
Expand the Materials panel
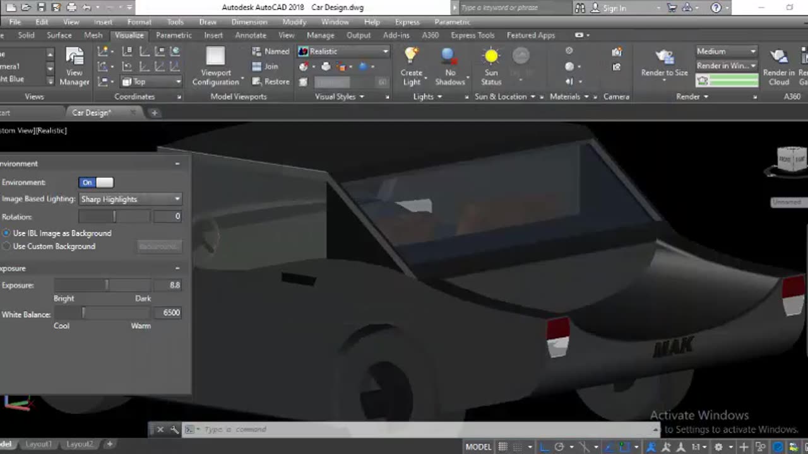pos(569,96)
